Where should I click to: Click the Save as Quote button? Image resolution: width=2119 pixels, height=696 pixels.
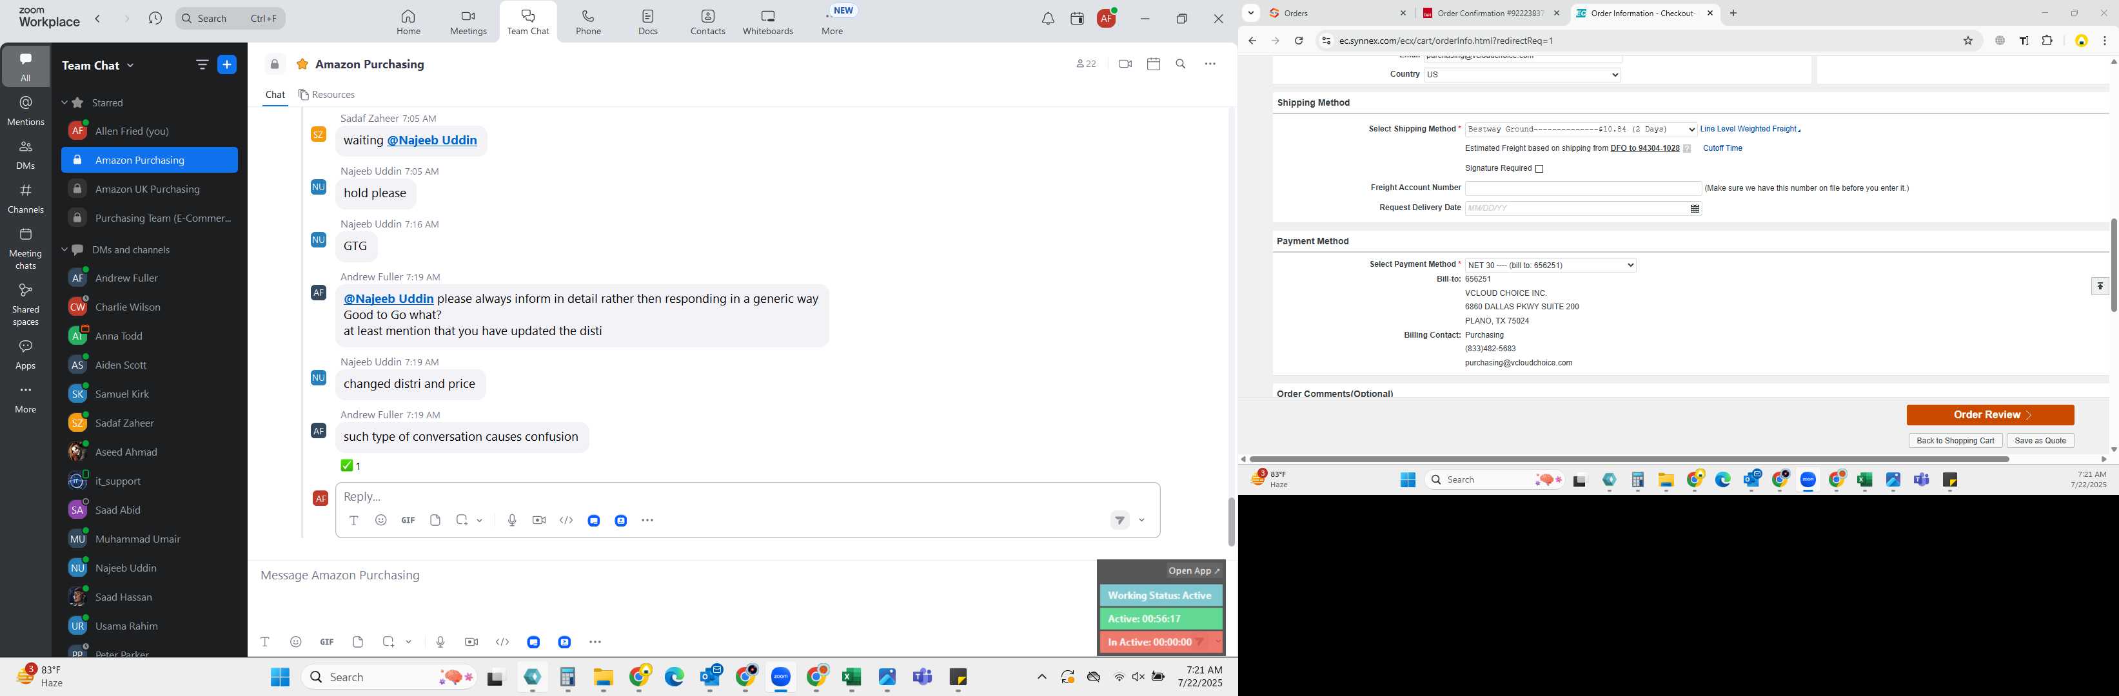[x=2040, y=441]
